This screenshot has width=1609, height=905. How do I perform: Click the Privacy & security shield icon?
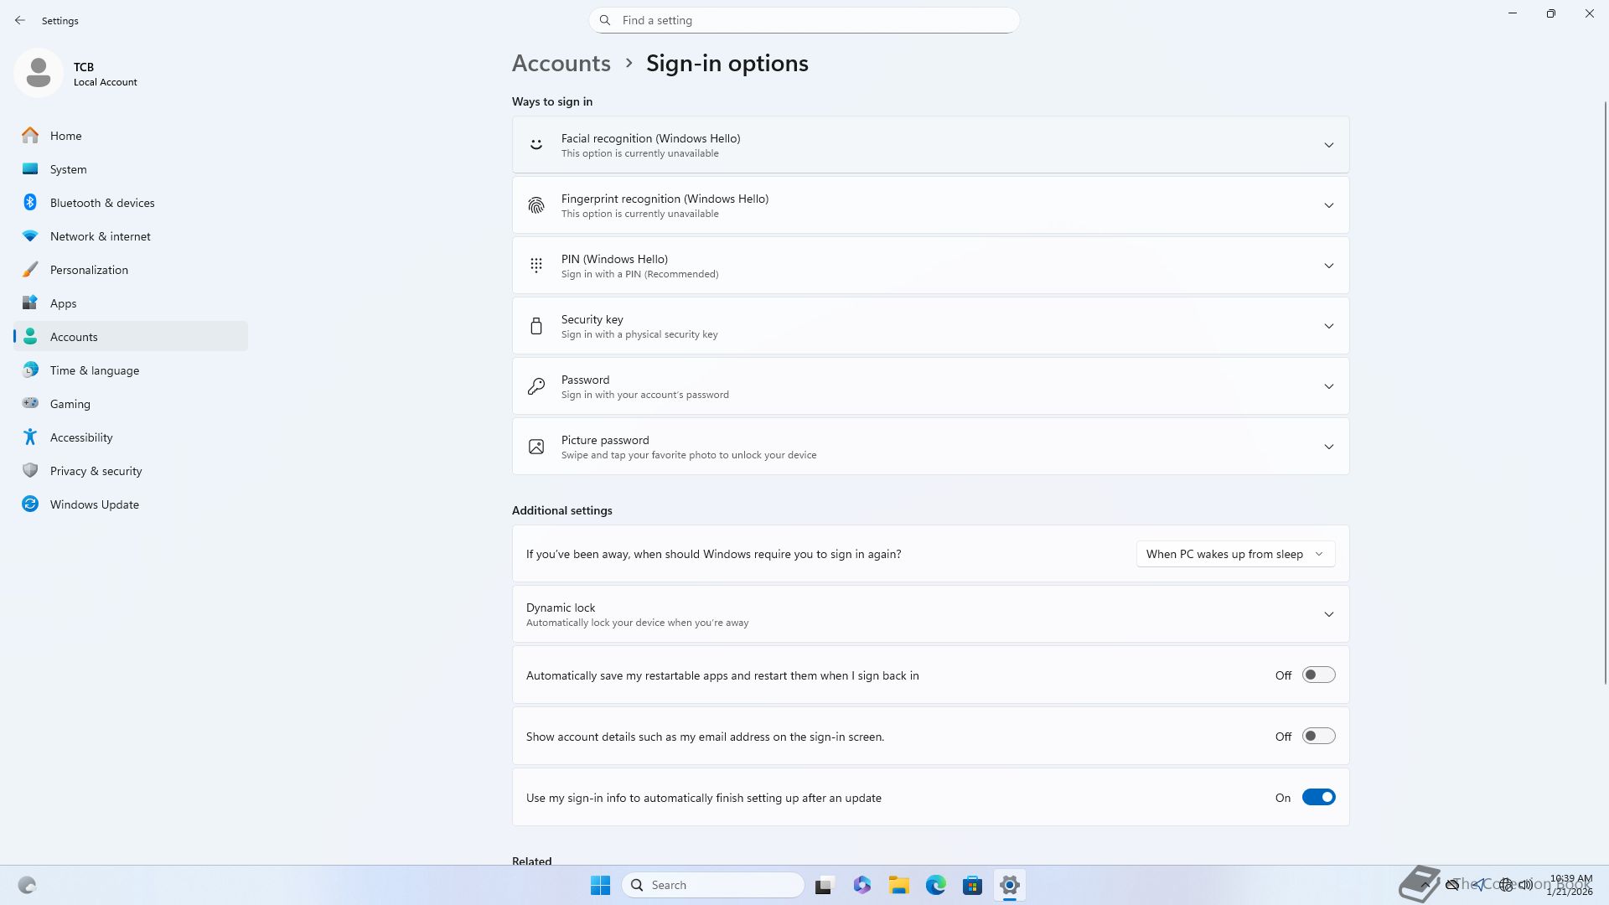pyautogui.click(x=30, y=471)
